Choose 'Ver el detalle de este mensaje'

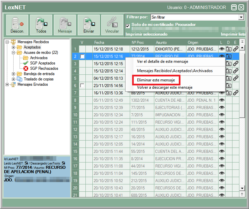[162, 61]
